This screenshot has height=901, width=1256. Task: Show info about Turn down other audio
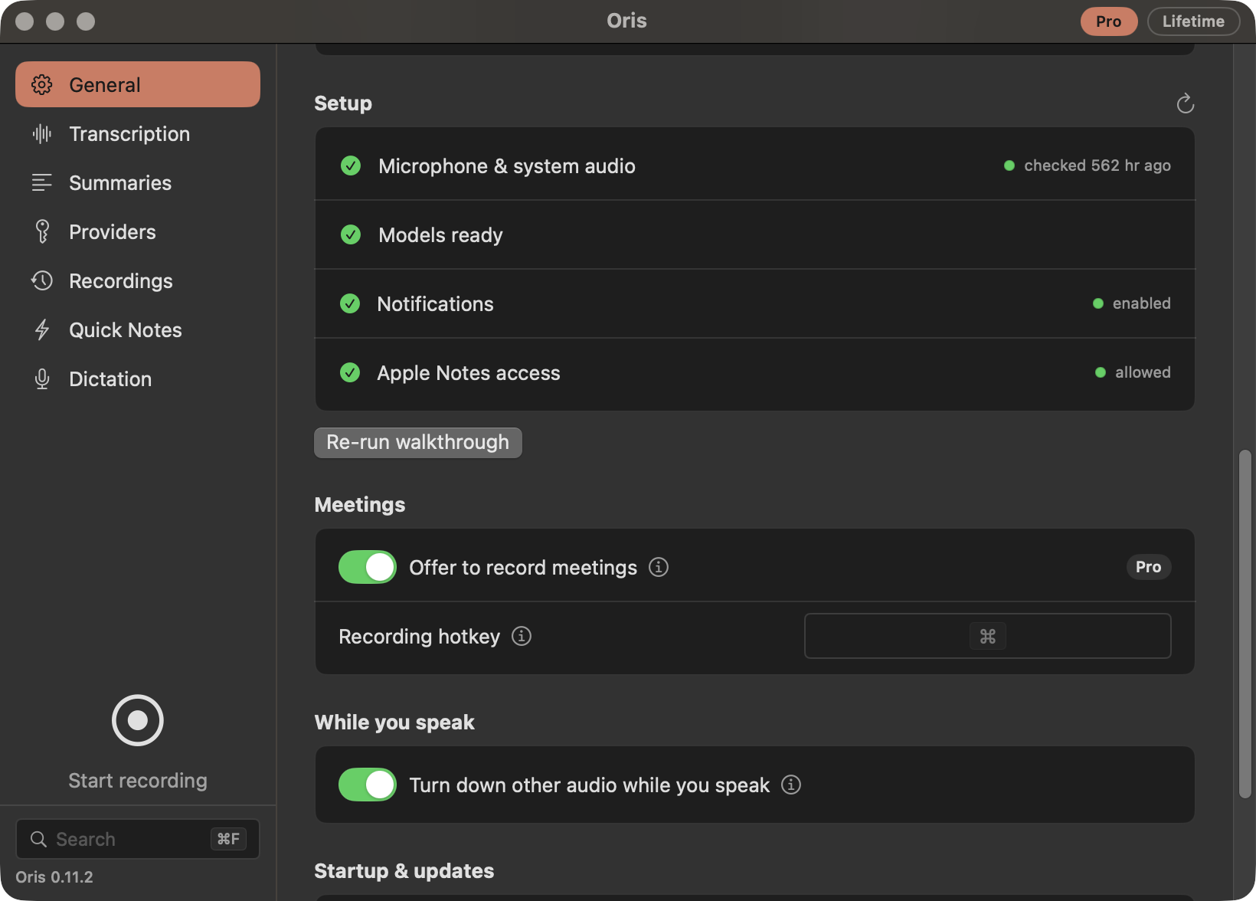(x=791, y=785)
